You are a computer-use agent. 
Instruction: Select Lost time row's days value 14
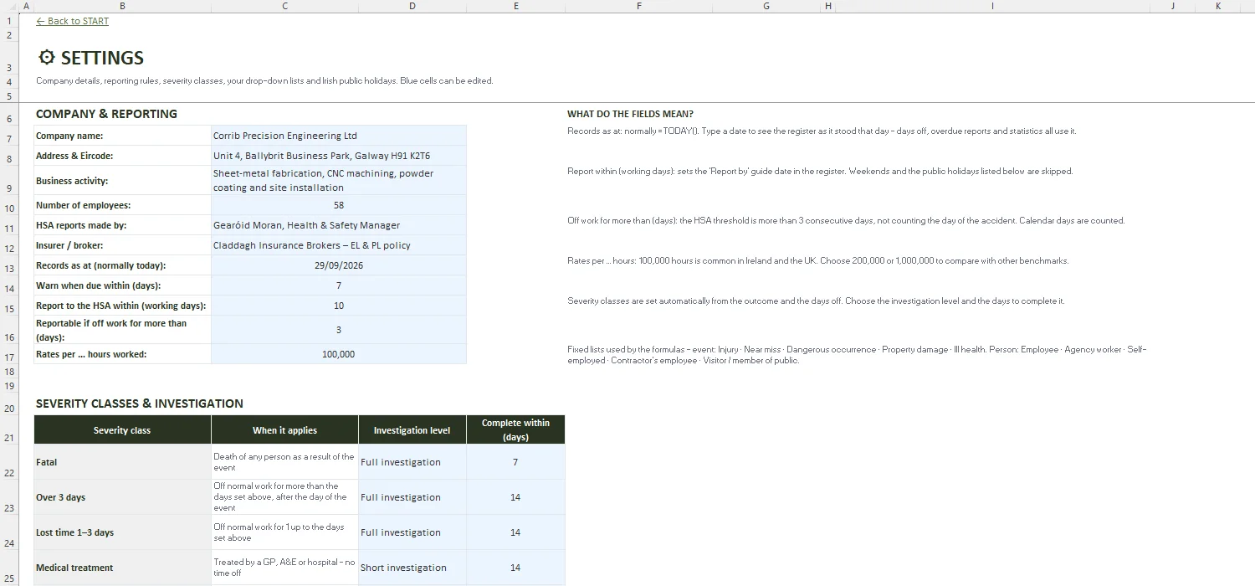515,532
